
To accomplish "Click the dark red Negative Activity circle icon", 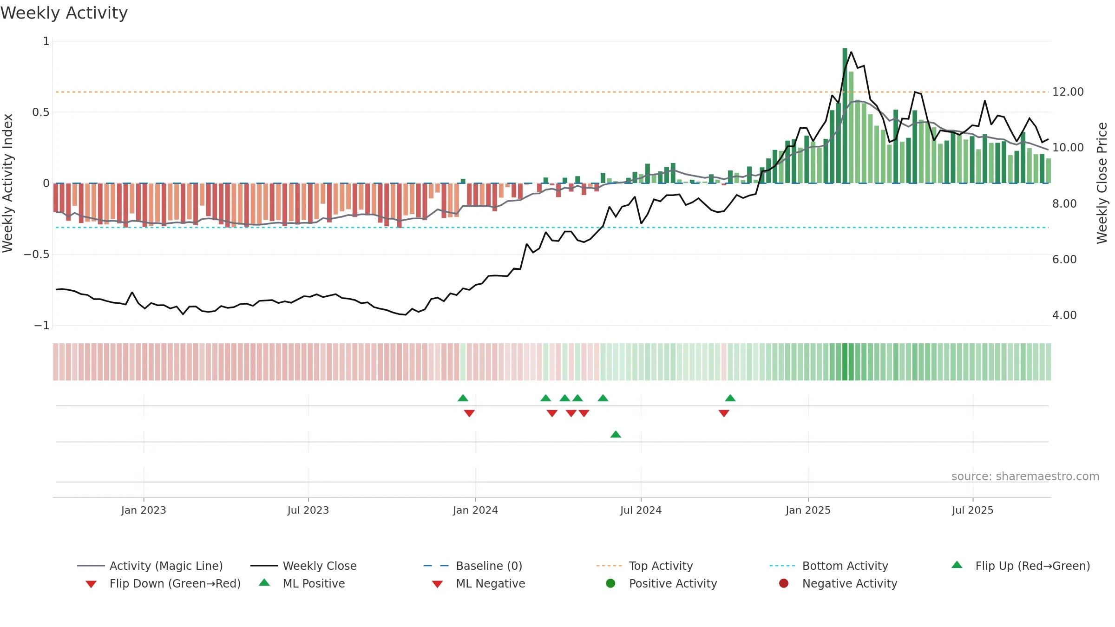I will 784,583.
